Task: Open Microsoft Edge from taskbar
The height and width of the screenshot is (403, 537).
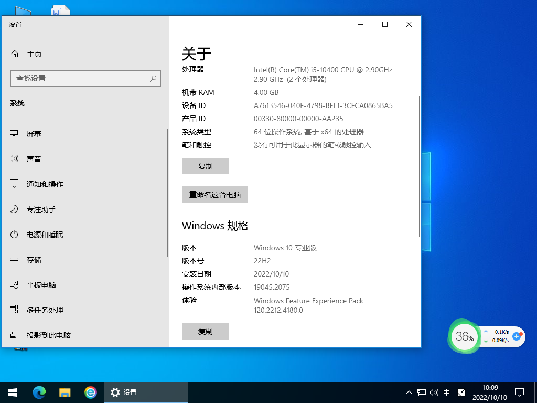Action: pos(39,392)
